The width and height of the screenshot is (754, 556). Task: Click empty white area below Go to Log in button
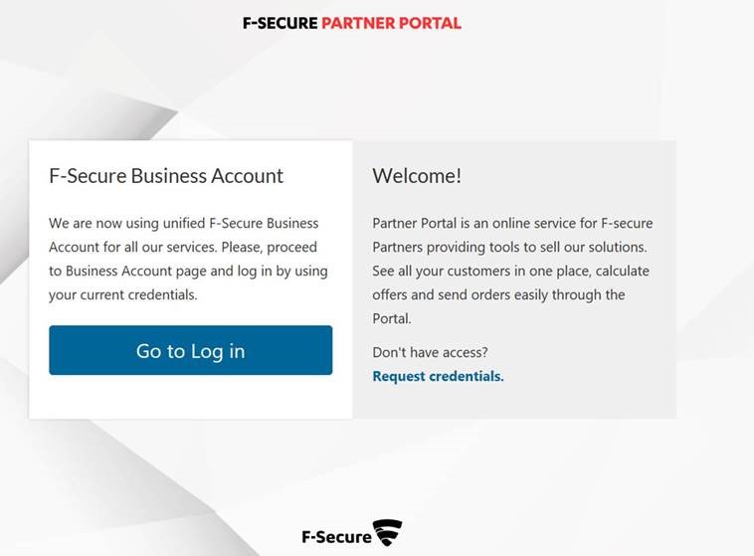click(x=190, y=397)
